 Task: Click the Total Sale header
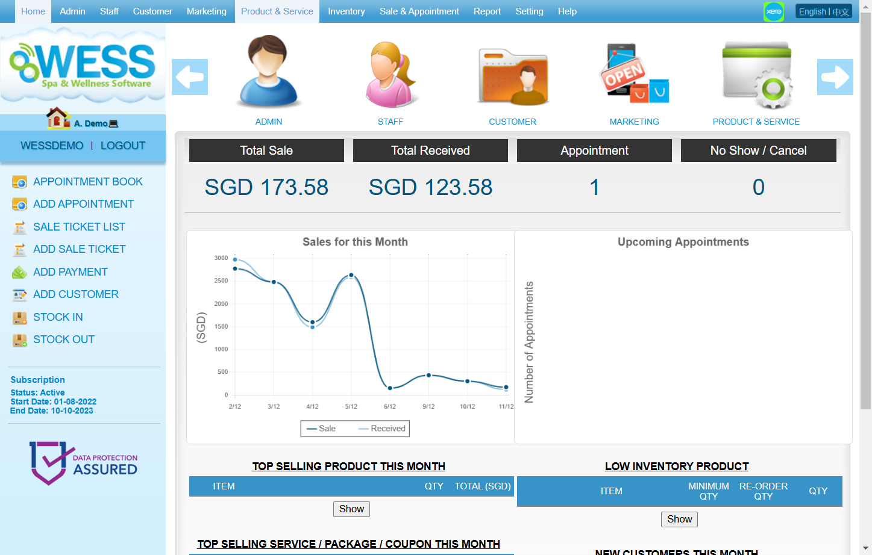click(x=266, y=150)
